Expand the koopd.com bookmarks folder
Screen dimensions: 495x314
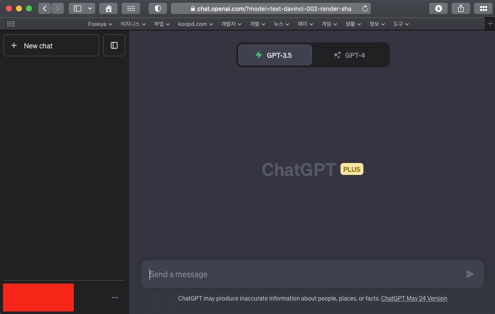(195, 24)
